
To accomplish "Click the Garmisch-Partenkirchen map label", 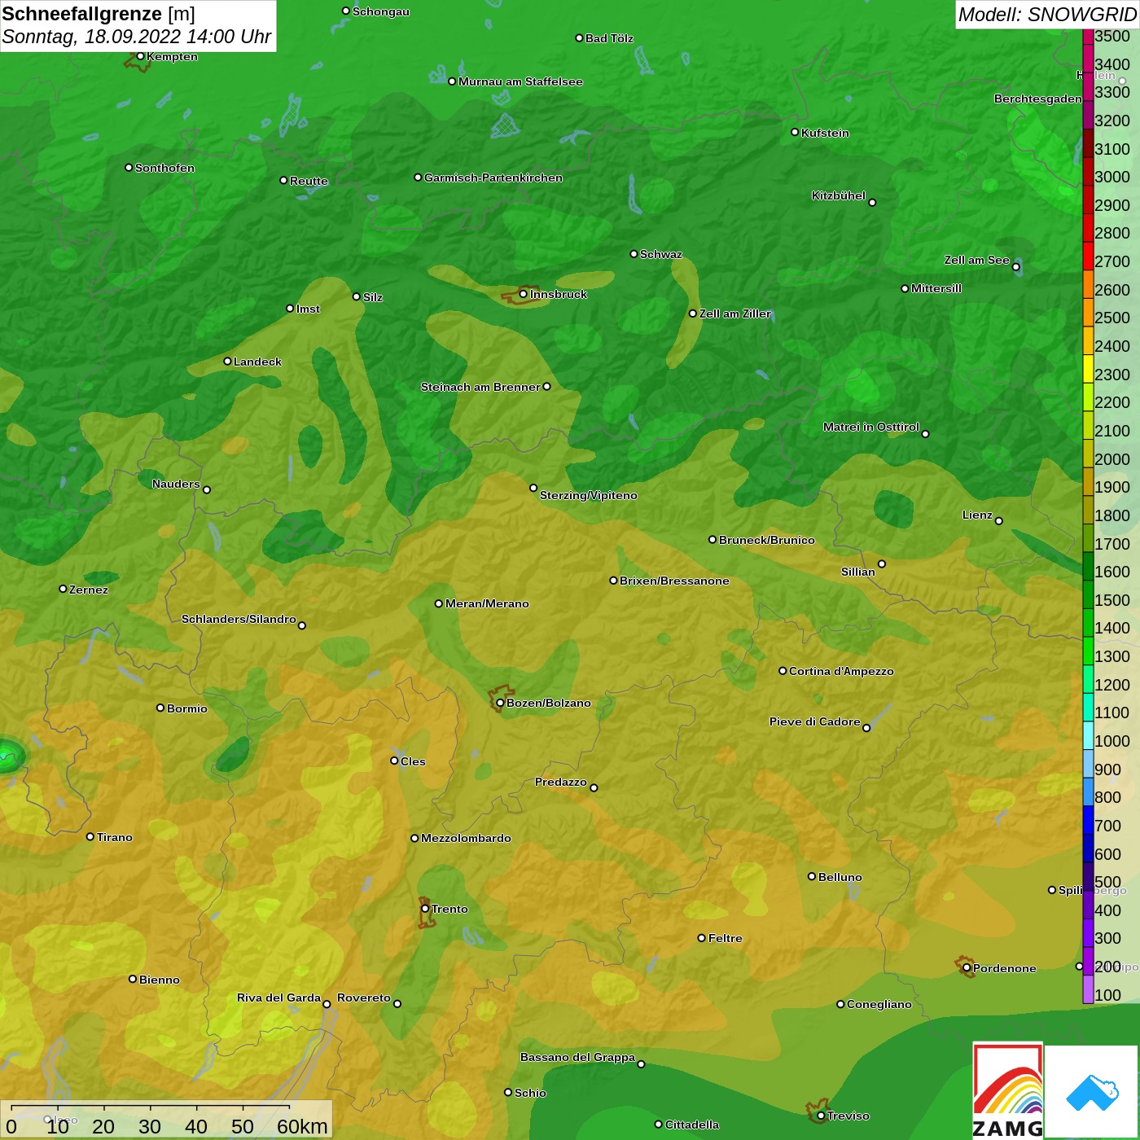I will (x=493, y=178).
